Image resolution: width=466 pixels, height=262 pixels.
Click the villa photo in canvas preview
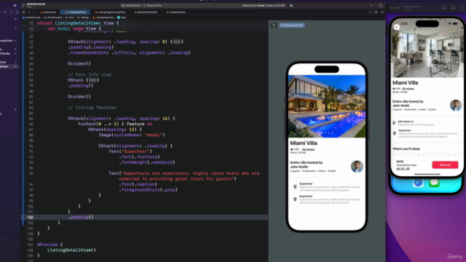tap(327, 106)
